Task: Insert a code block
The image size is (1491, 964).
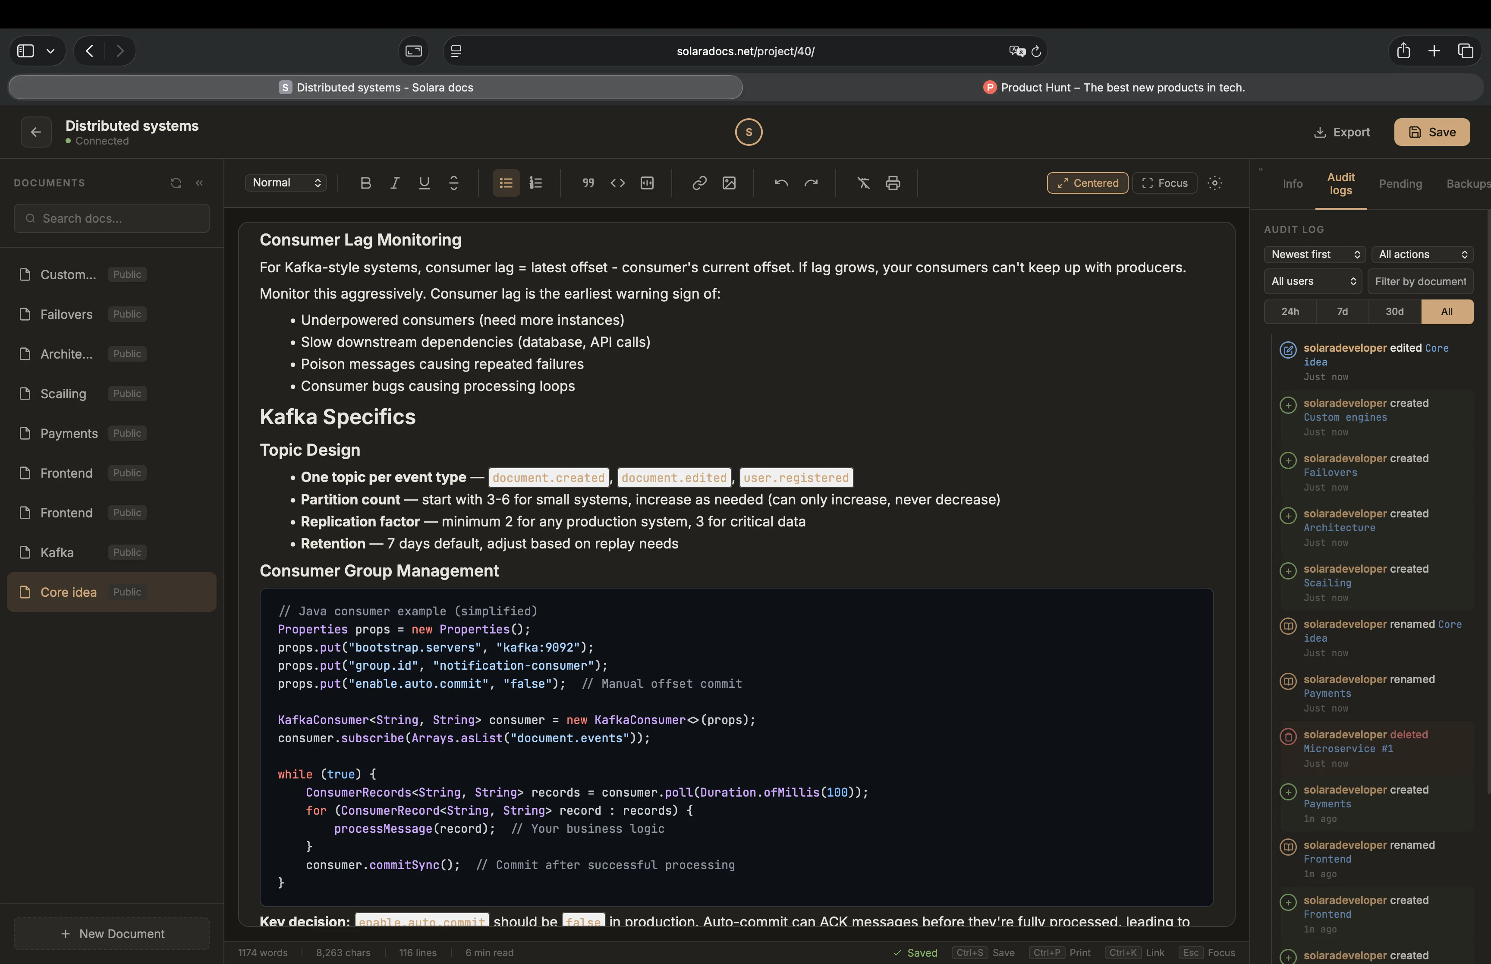Action: pyautogui.click(x=647, y=183)
